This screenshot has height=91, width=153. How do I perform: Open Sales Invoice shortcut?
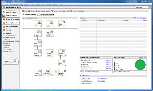coord(6,40)
